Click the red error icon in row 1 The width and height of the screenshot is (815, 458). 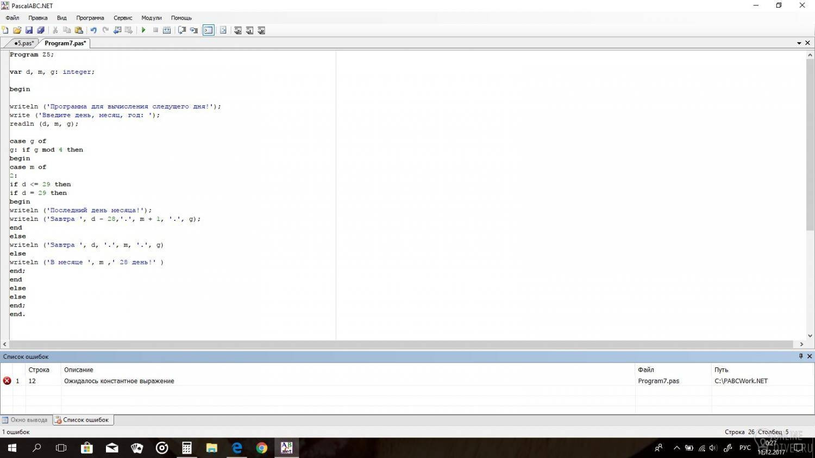click(x=7, y=381)
